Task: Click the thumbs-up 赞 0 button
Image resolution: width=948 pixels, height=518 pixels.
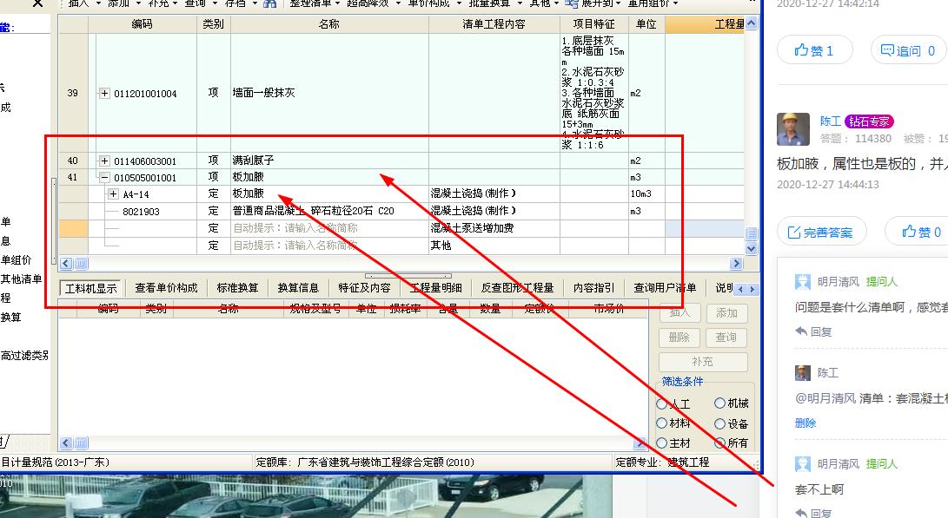Action: pos(920,232)
